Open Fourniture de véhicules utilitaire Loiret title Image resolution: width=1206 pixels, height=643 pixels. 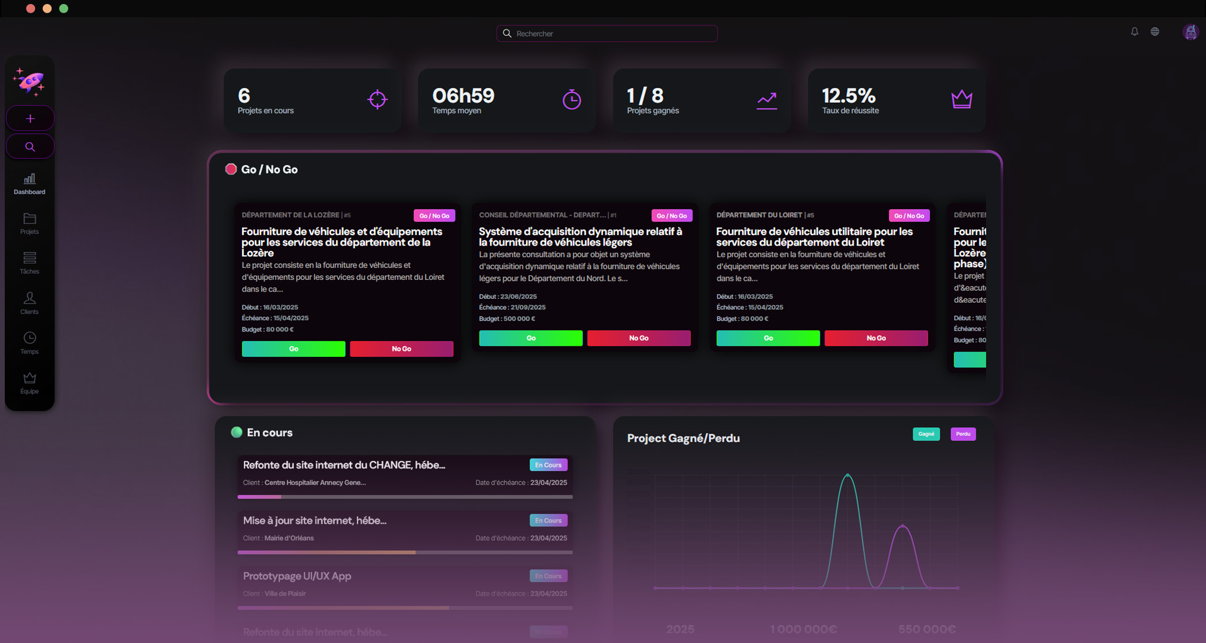pyautogui.click(x=814, y=237)
